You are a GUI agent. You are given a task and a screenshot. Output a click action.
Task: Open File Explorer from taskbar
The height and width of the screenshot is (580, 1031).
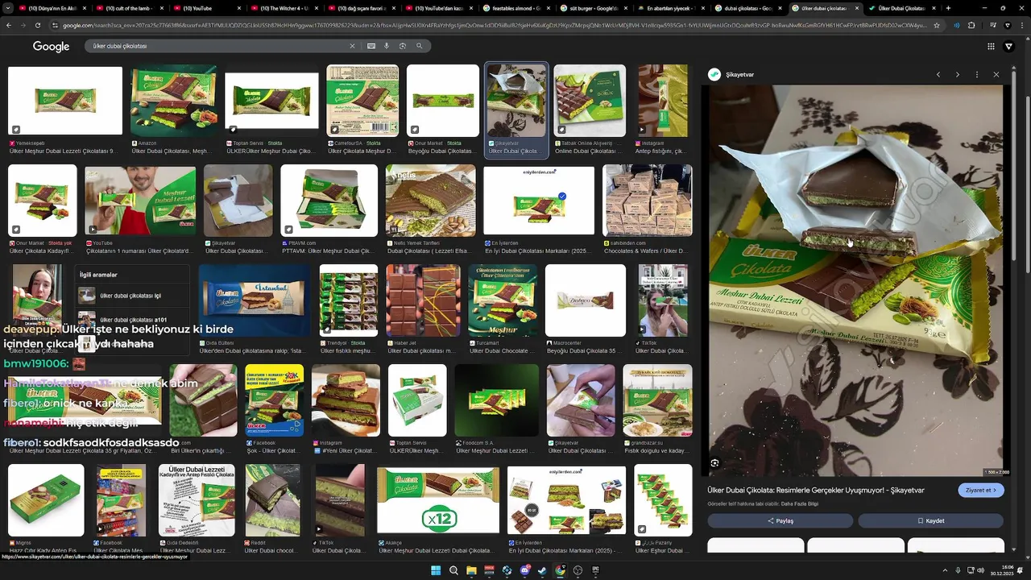click(471, 570)
